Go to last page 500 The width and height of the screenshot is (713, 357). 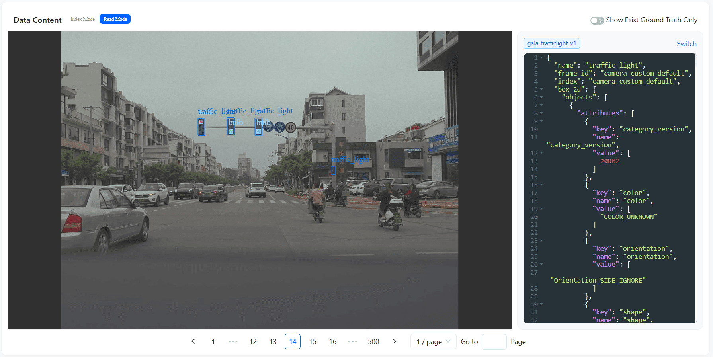coord(373,341)
